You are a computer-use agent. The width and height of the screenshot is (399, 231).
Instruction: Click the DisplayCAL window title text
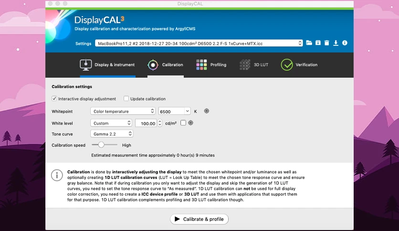190,4
